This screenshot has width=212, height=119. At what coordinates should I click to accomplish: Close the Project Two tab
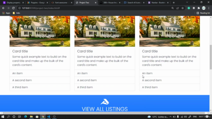[x=96, y=3]
